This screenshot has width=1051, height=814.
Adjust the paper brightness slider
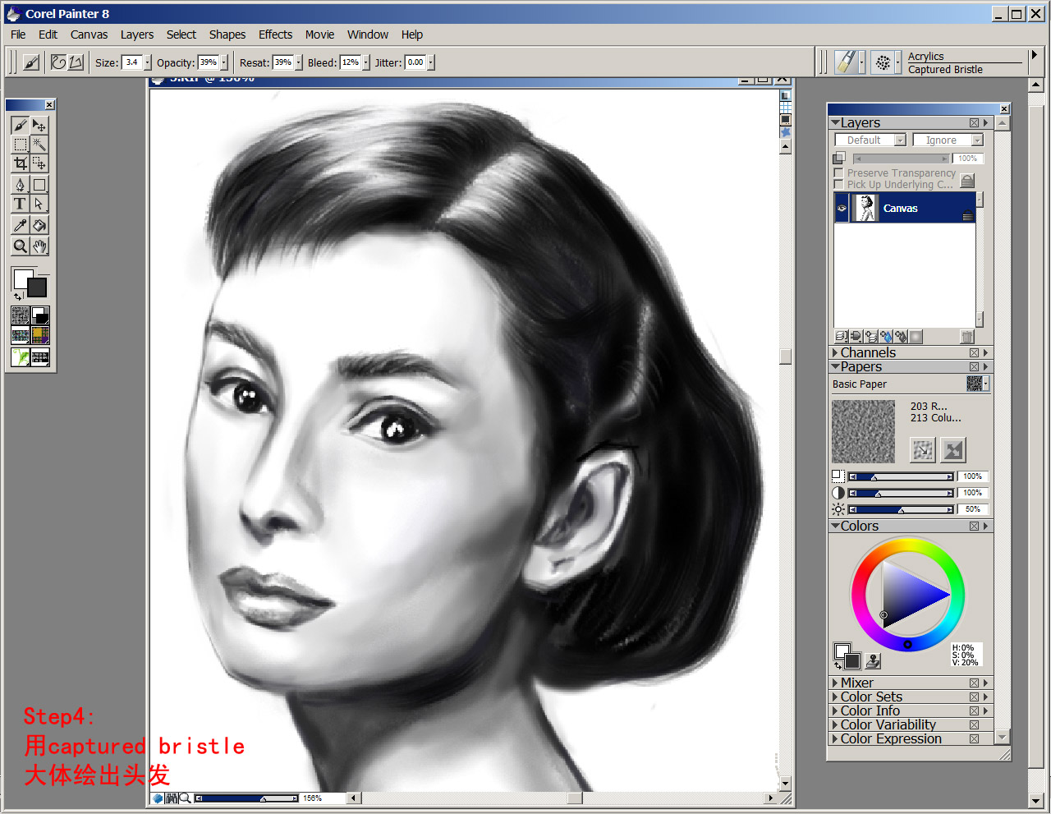click(x=901, y=509)
